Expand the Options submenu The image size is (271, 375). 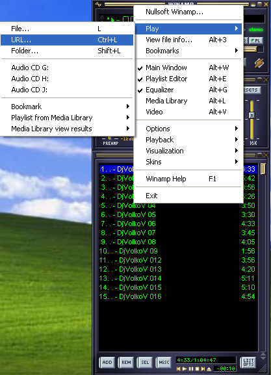coord(188,129)
